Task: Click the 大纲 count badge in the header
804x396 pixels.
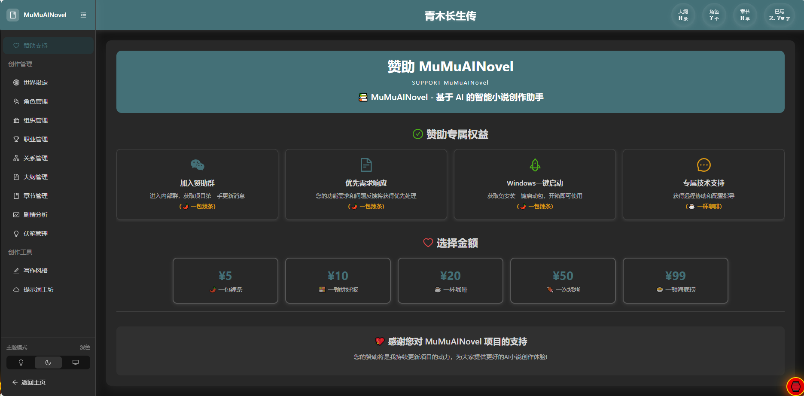Action: [x=683, y=15]
